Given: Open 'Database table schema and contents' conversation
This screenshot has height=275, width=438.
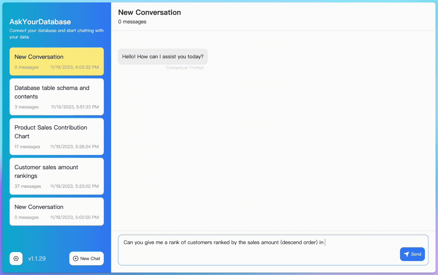Looking at the screenshot, I should tap(57, 97).
